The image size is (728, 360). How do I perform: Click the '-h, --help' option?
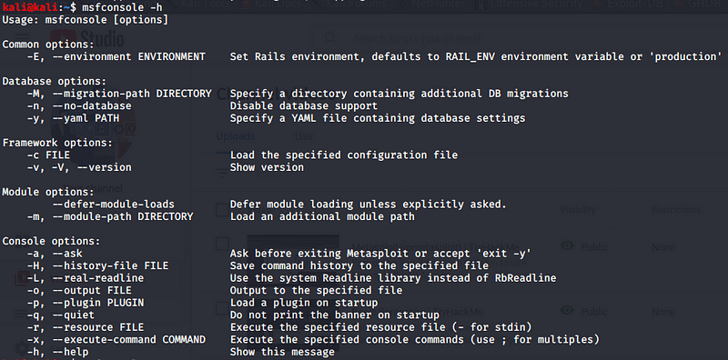coord(57,352)
